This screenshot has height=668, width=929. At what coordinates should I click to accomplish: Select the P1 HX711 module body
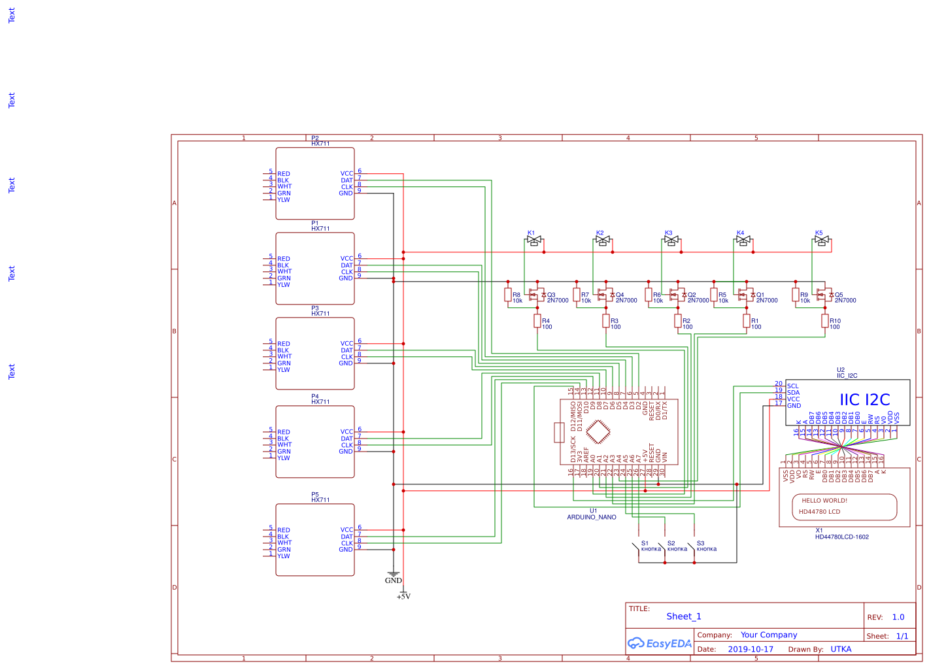pyautogui.click(x=315, y=269)
